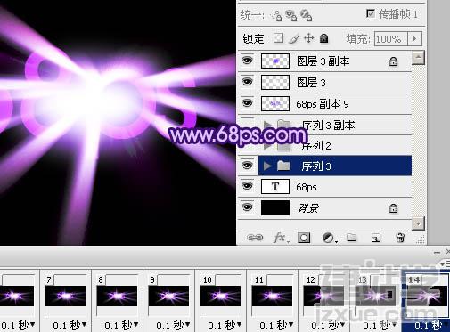Click the layers panel scroll down arrow

click(x=418, y=223)
